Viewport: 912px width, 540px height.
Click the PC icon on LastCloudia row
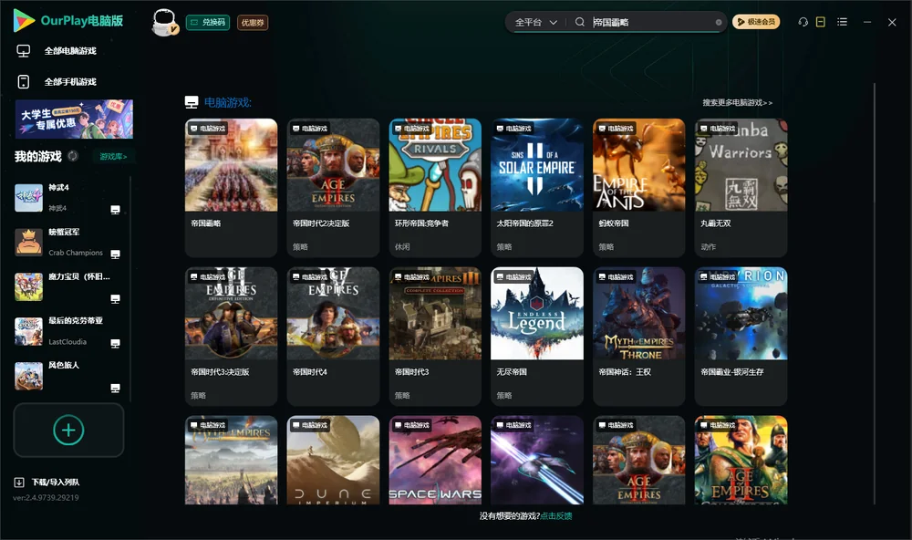click(x=115, y=343)
